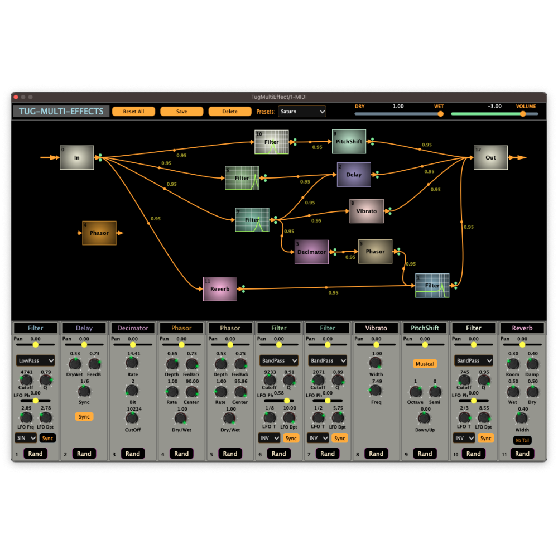Toggle No Tail in the Reverb panel
Image resolution: width=558 pixels, height=558 pixels.
click(522, 440)
